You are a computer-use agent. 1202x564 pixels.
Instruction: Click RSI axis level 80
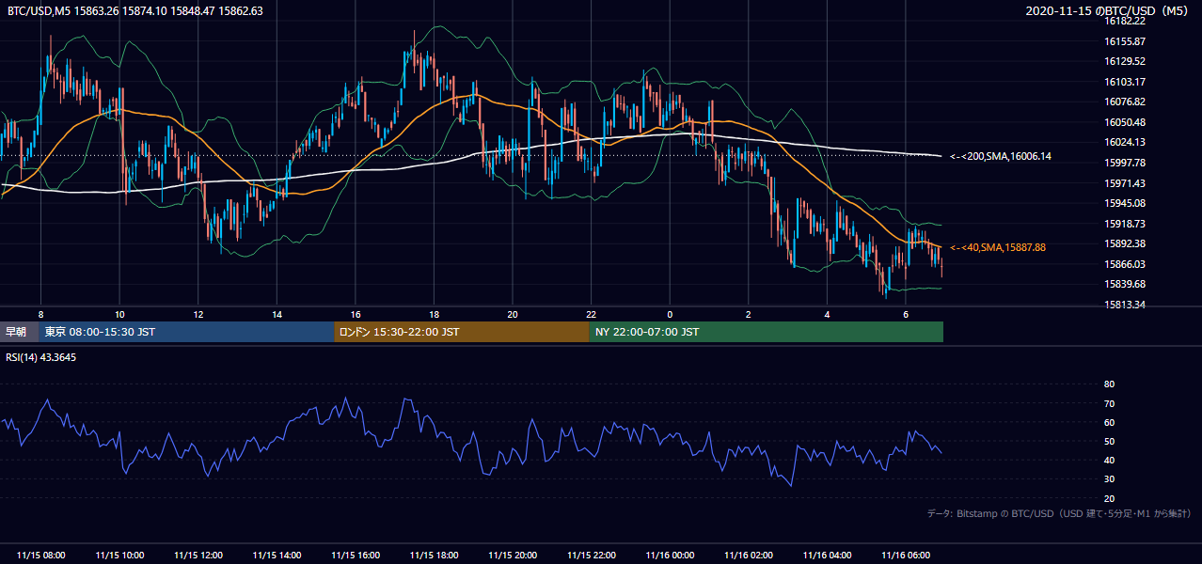click(x=1109, y=384)
